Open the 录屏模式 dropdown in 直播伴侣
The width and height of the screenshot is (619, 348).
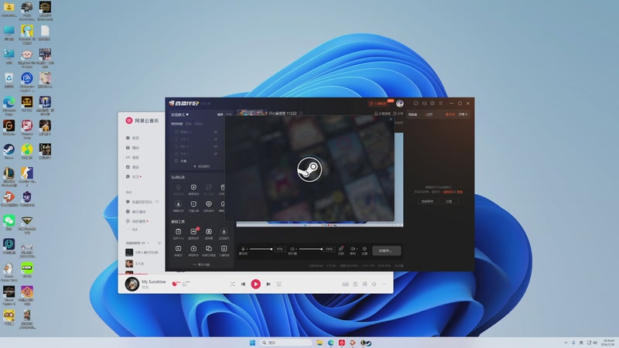(x=180, y=114)
